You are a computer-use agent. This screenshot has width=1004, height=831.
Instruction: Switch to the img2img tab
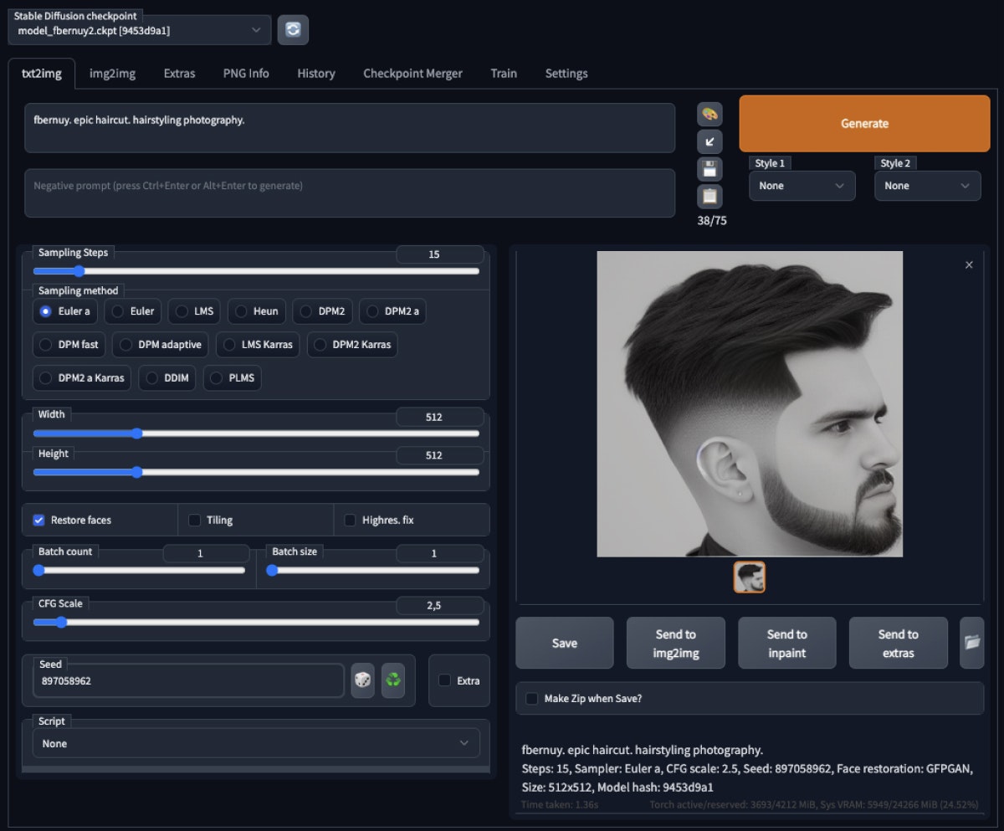coord(112,73)
